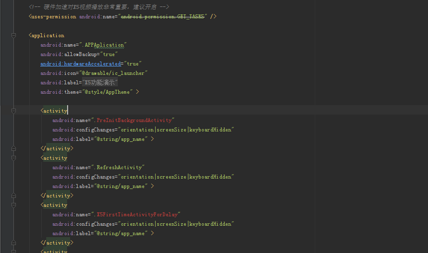Click the ".X5FirstTimeActivityForDelay" name value

tap(136, 215)
